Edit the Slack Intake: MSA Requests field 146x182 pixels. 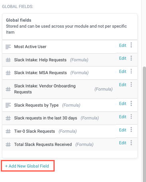coord(122,71)
